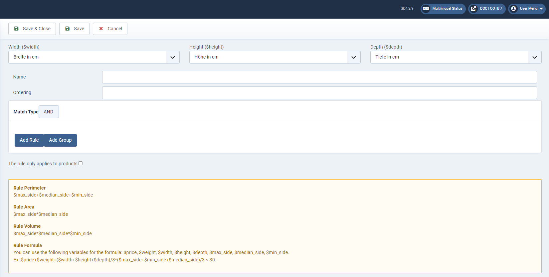Click the 'Name' field label

[20, 77]
